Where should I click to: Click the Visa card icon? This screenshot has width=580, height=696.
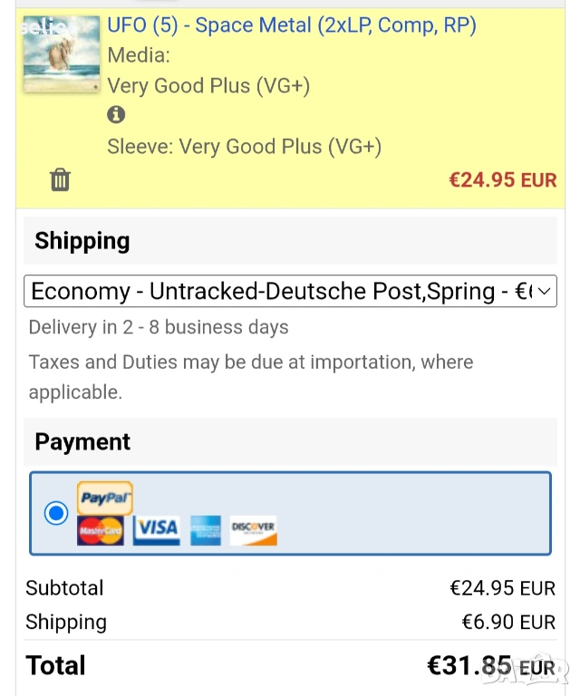(157, 530)
